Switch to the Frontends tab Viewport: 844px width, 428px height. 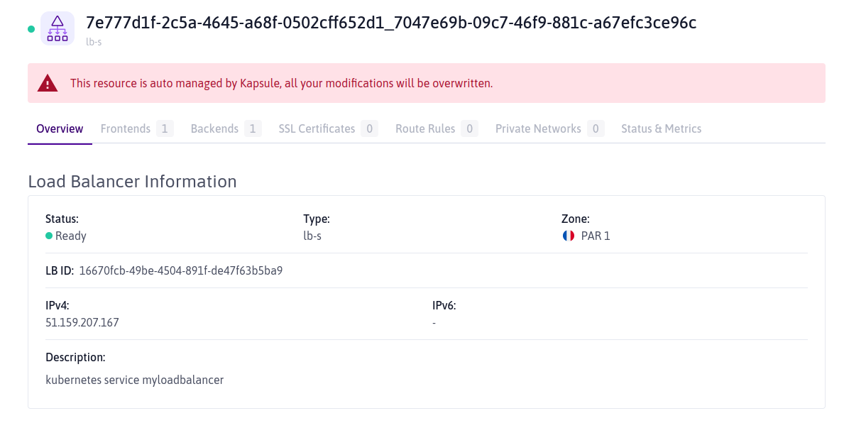pyautogui.click(x=126, y=128)
